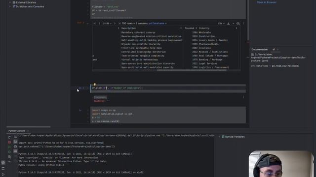Open the rows page size dropdown
This screenshot has width=316, height=177.
(x=107, y=24)
